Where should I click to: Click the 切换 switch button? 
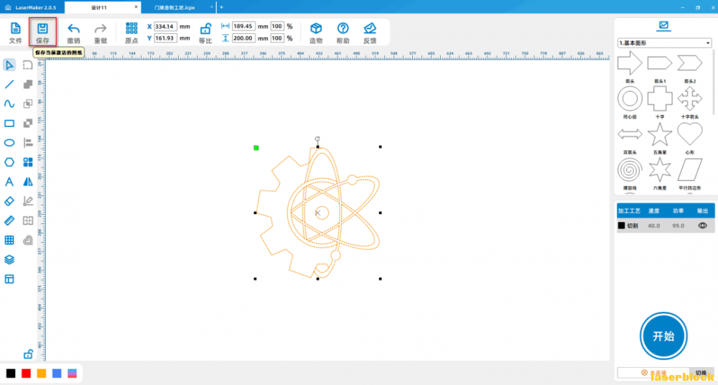pos(701,373)
